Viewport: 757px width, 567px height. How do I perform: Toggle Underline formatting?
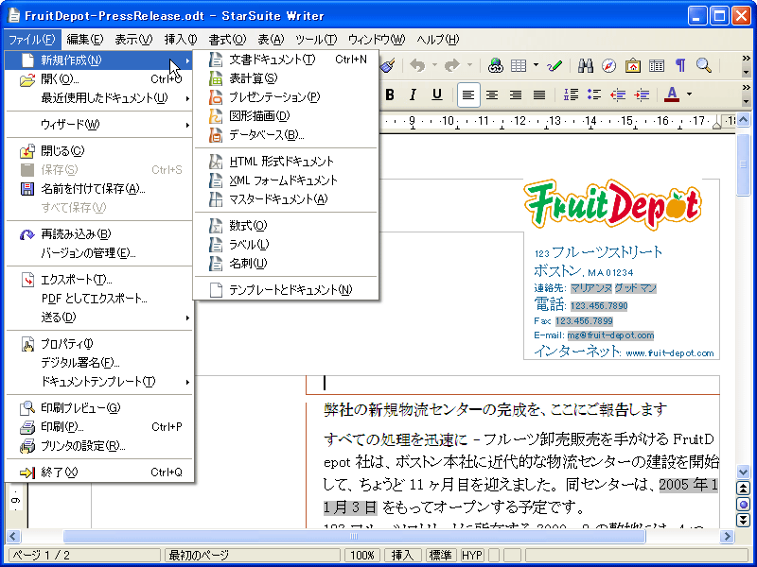click(437, 94)
